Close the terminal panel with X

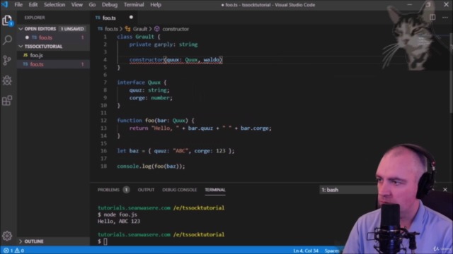(445, 190)
